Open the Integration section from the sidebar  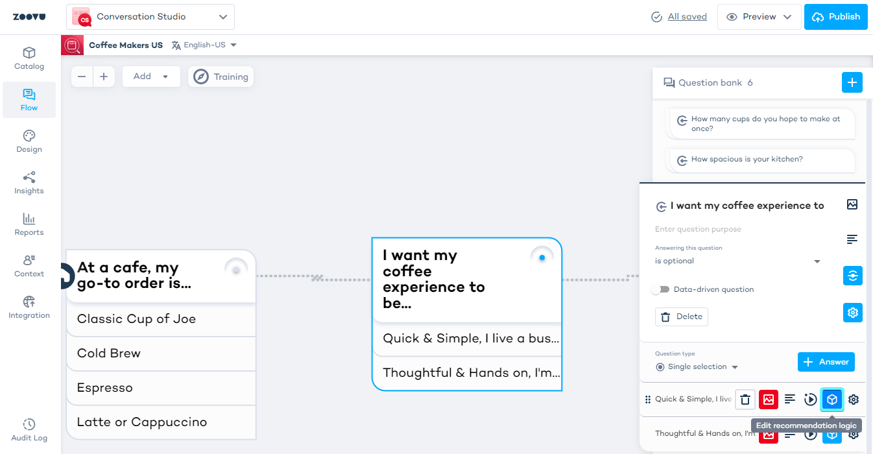29,306
